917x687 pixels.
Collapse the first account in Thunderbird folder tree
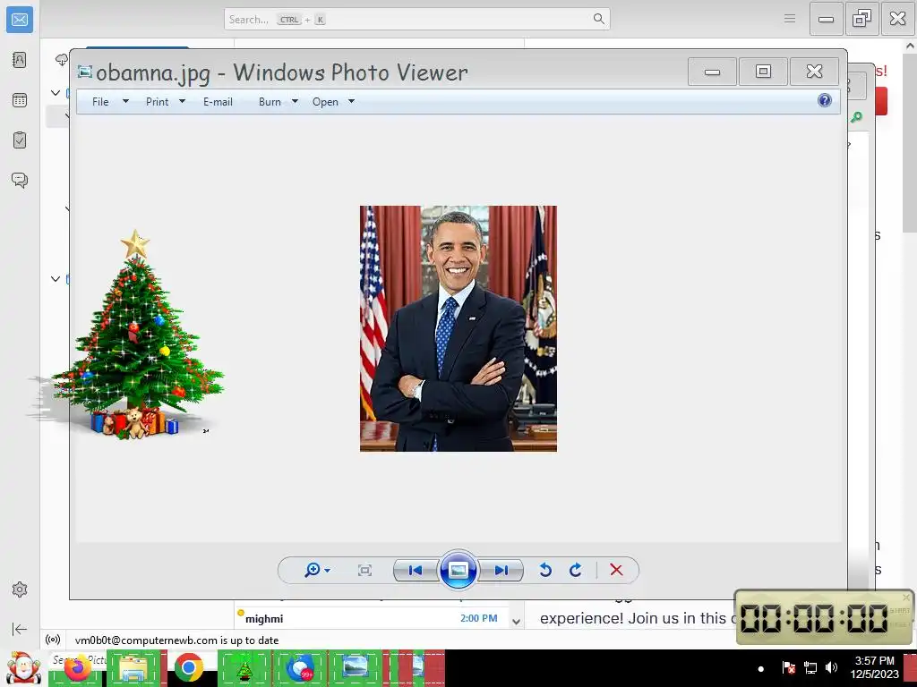coord(56,93)
